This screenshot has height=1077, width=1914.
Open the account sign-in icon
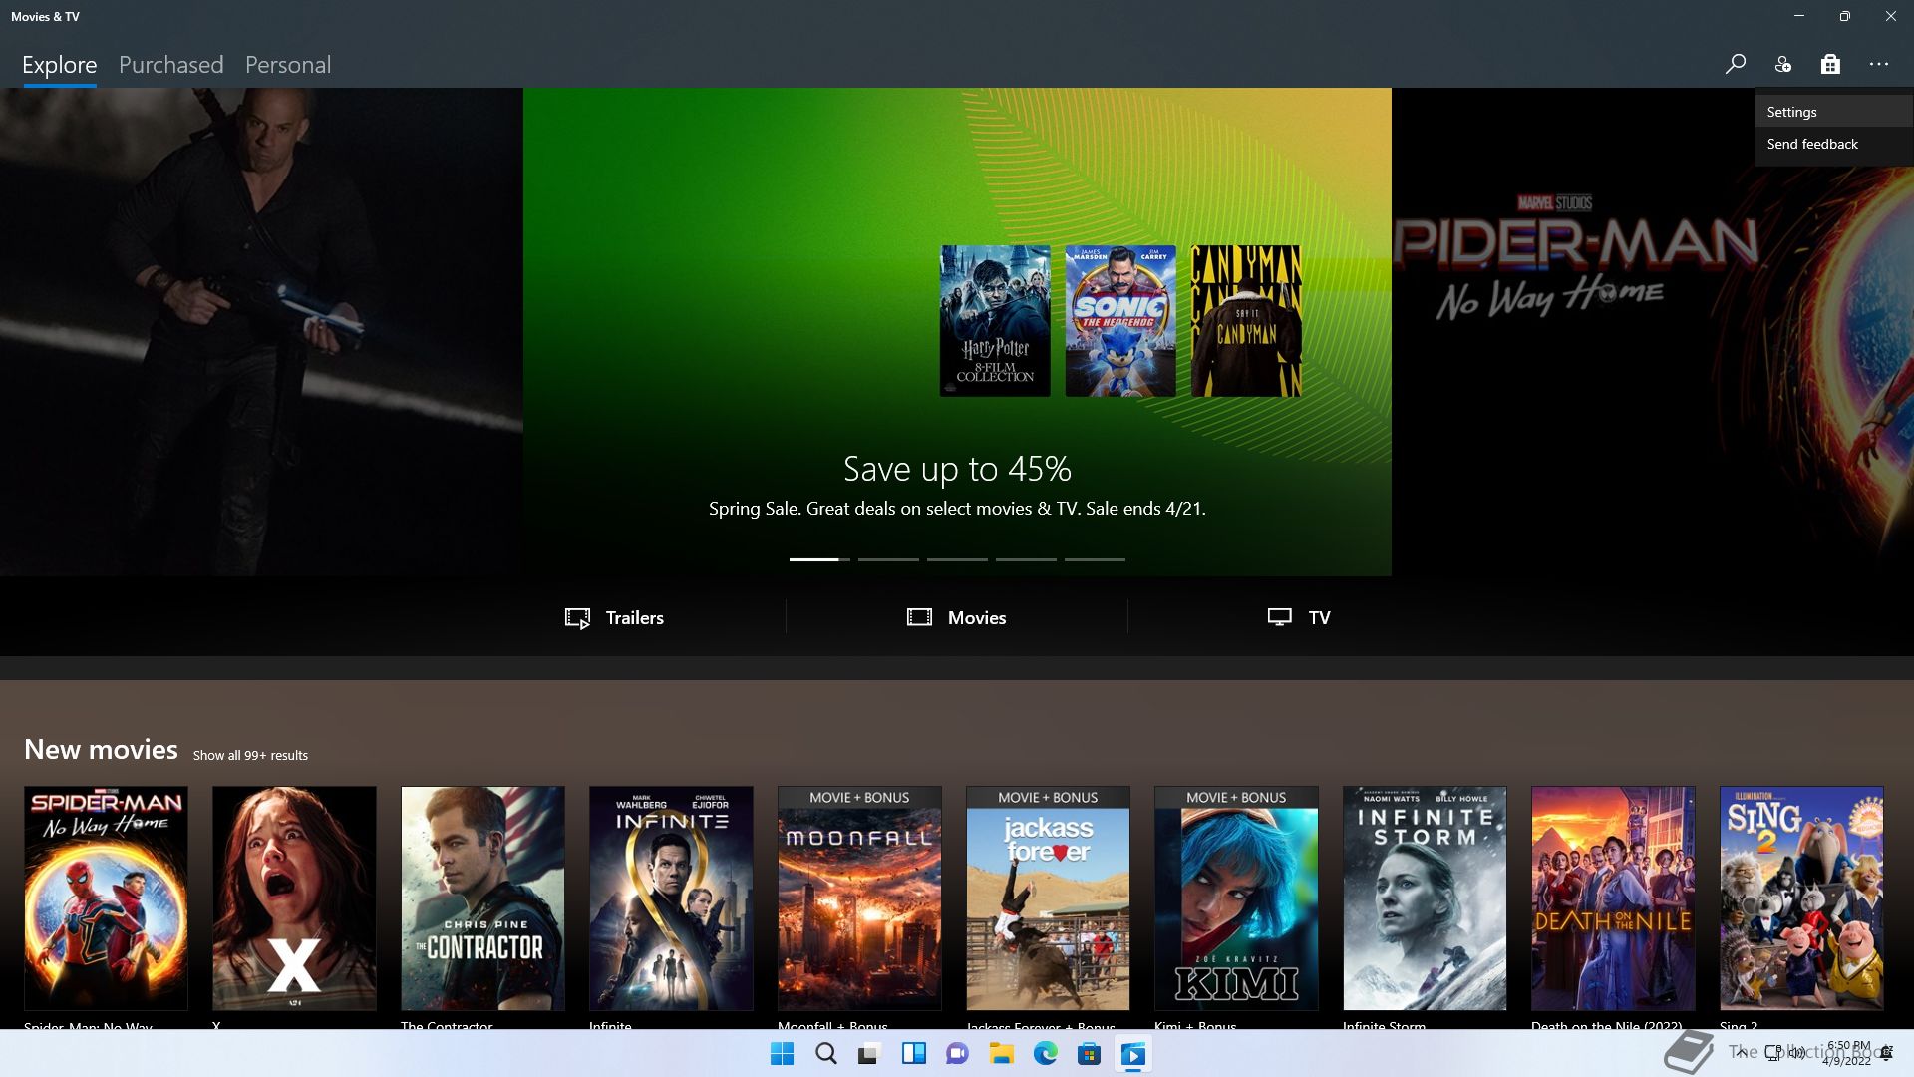(1782, 64)
